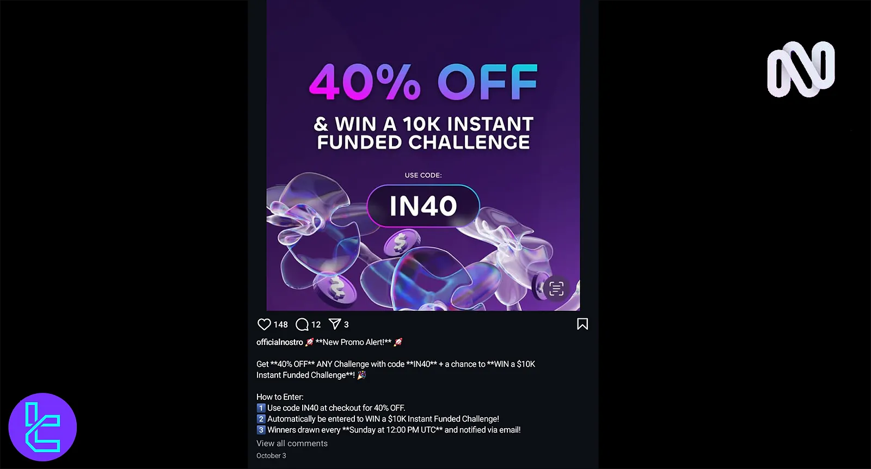The width and height of the screenshot is (871, 469).
Task: Click the WIN A 10K INSTANT text
Action: (x=423, y=124)
